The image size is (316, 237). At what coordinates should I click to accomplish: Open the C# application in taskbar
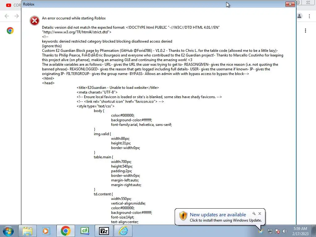coord(85,231)
